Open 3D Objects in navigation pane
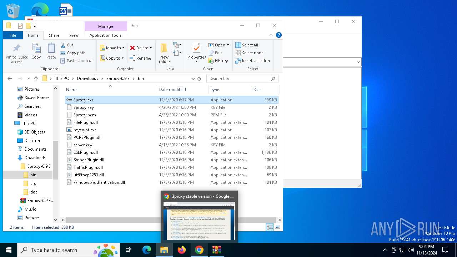The image size is (457, 257). pyautogui.click(x=35, y=132)
